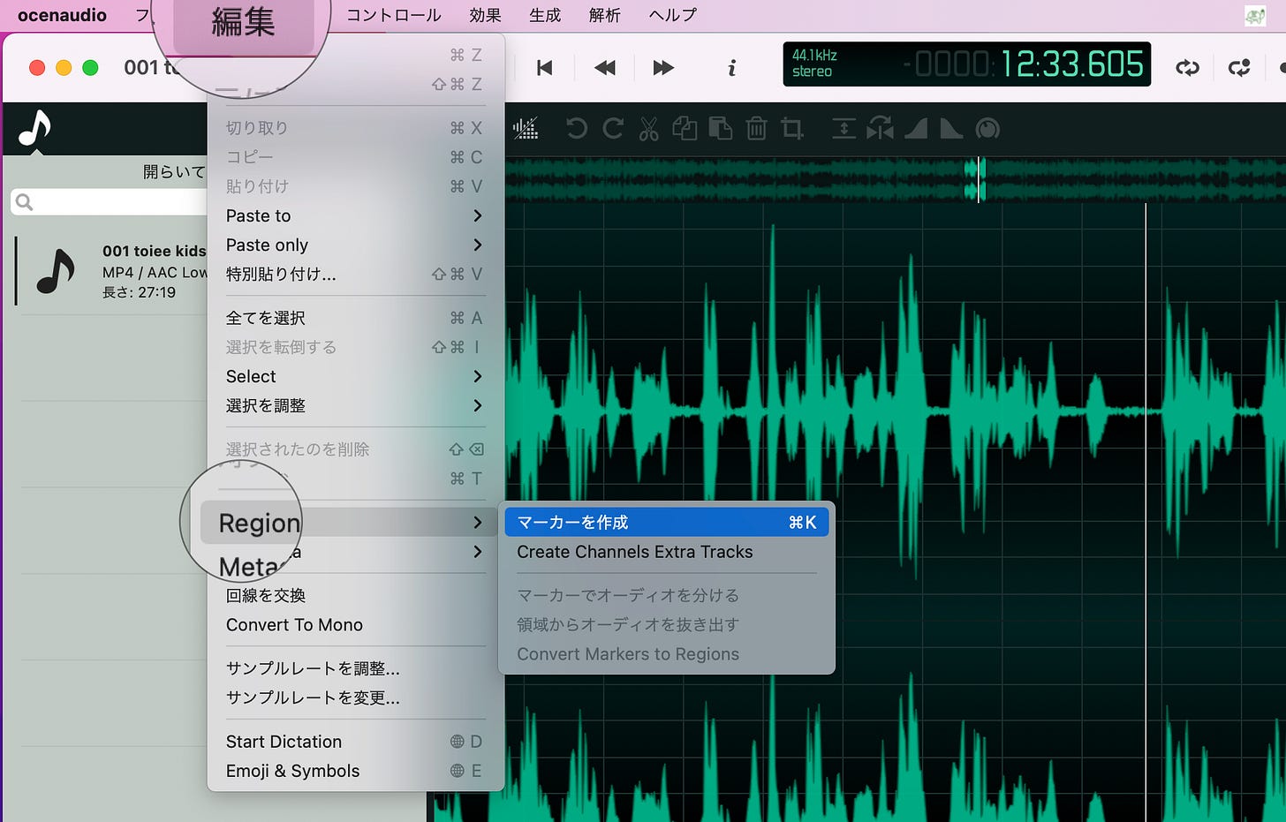Click the search magnifier icon
Image resolution: width=1286 pixels, height=822 pixels.
pyautogui.click(x=25, y=202)
